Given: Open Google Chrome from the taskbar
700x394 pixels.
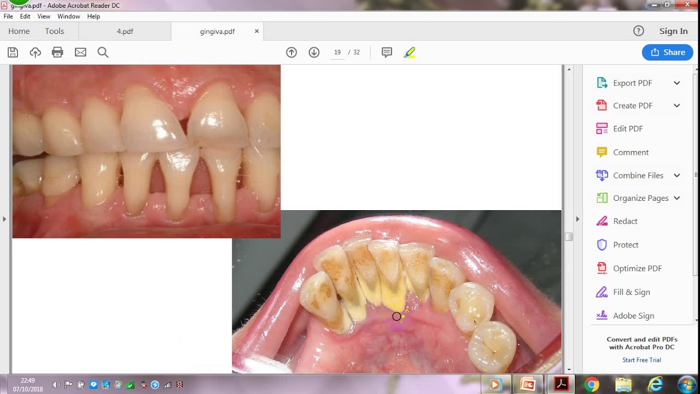Looking at the screenshot, I should coord(592,385).
